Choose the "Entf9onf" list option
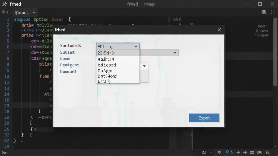 pos(118,76)
